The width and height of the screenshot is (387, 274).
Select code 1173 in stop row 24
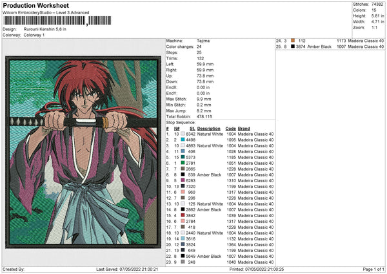pyautogui.click(x=341, y=41)
